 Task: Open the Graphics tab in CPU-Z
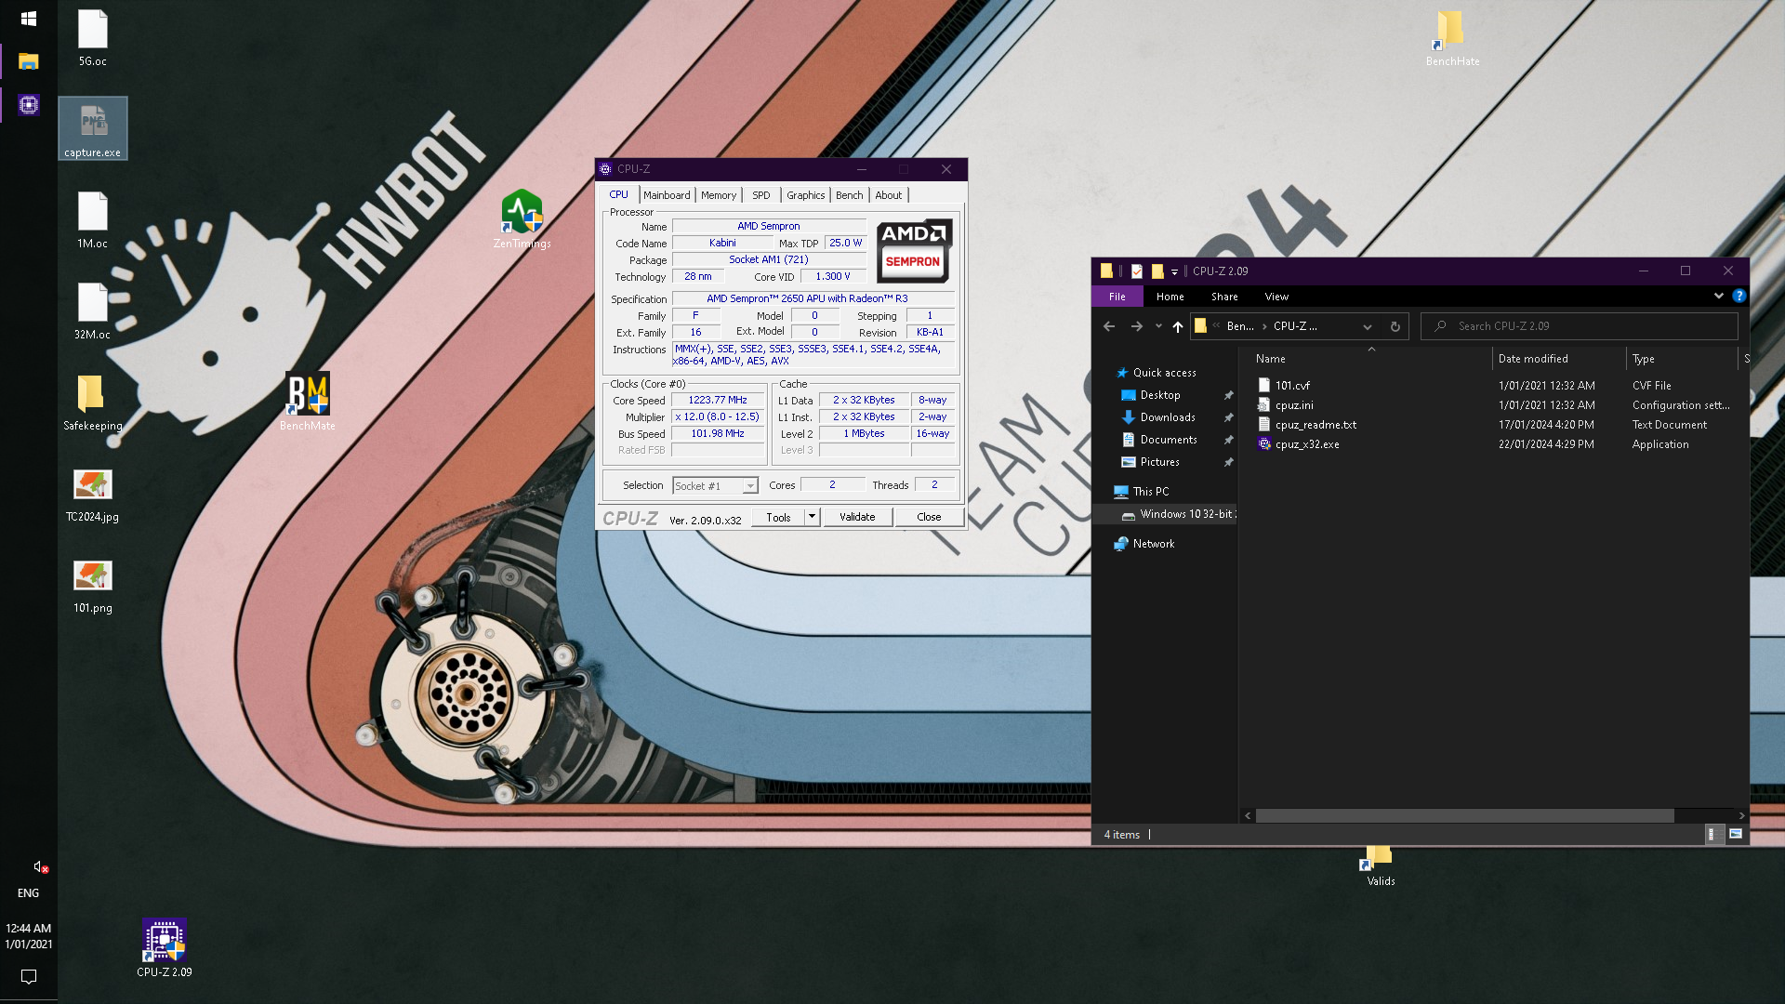(x=805, y=195)
